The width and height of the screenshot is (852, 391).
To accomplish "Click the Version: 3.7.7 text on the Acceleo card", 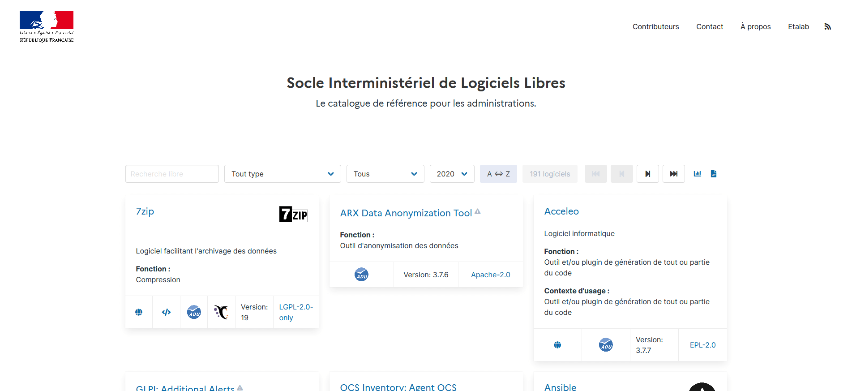I will point(649,345).
